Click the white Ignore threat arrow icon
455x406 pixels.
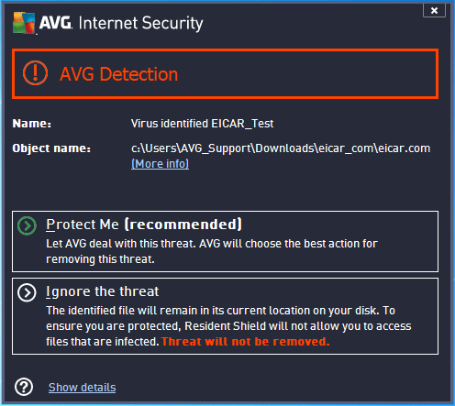(27, 292)
